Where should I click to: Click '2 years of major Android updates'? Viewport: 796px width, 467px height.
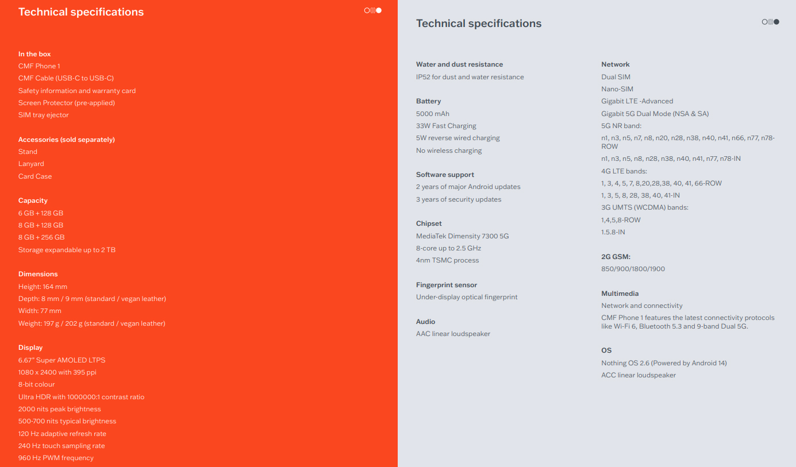click(468, 187)
